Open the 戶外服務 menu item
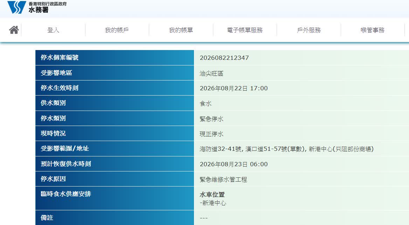The width and height of the screenshot is (409, 225). click(309, 30)
